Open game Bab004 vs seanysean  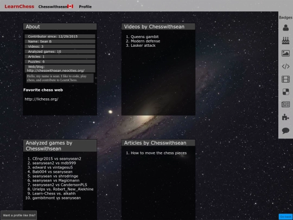[x=52, y=172]
